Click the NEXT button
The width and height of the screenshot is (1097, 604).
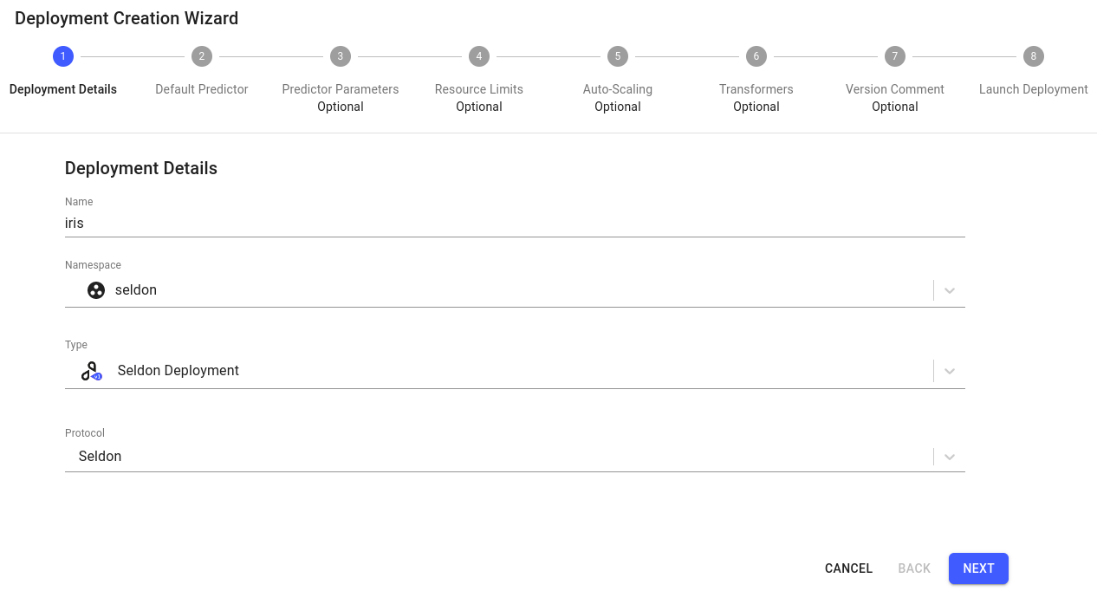(x=978, y=568)
